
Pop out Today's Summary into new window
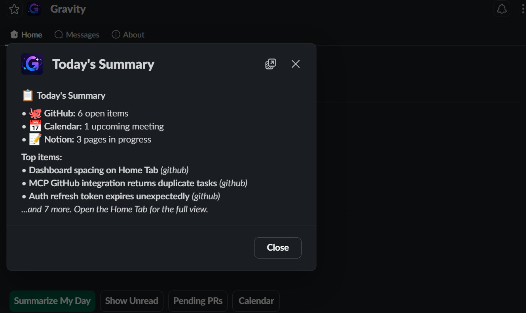[271, 64]
